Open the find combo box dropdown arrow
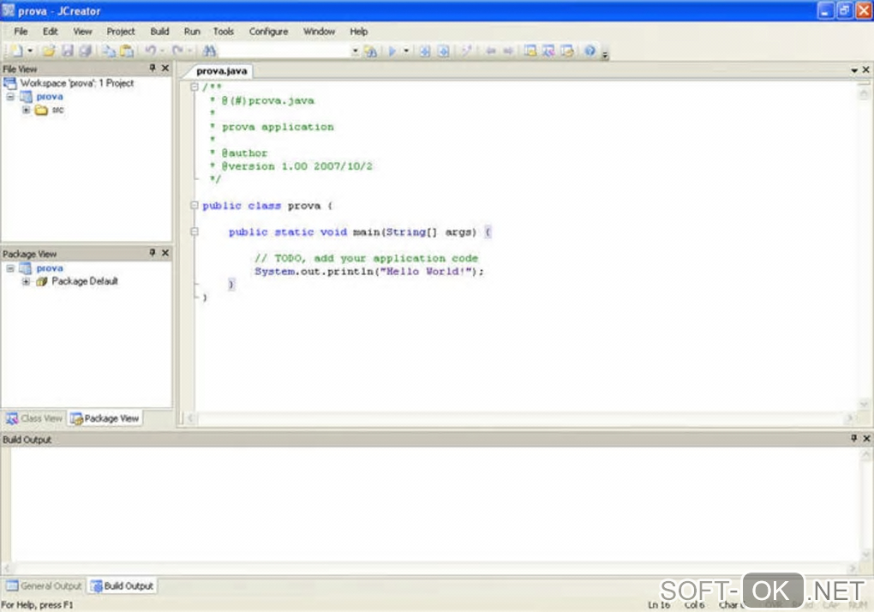The image size is (874, 612). pyautogui.click(x=355, y=51)
